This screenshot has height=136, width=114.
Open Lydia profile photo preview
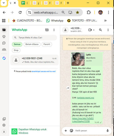78,59
